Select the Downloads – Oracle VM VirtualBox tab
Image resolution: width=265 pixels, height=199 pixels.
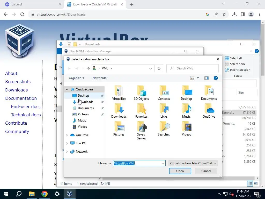tap(95, 4)
